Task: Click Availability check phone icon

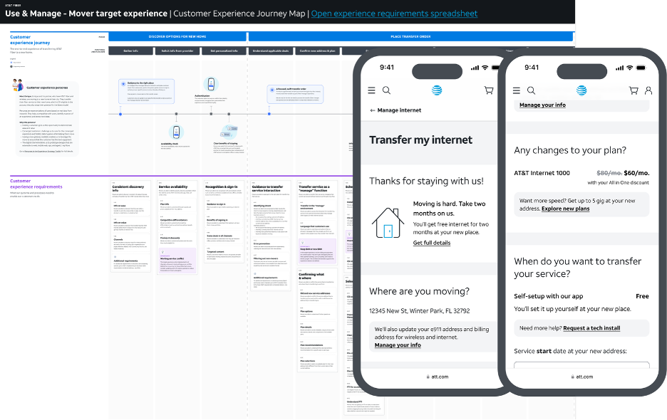Action: click(x=176, y=132)
